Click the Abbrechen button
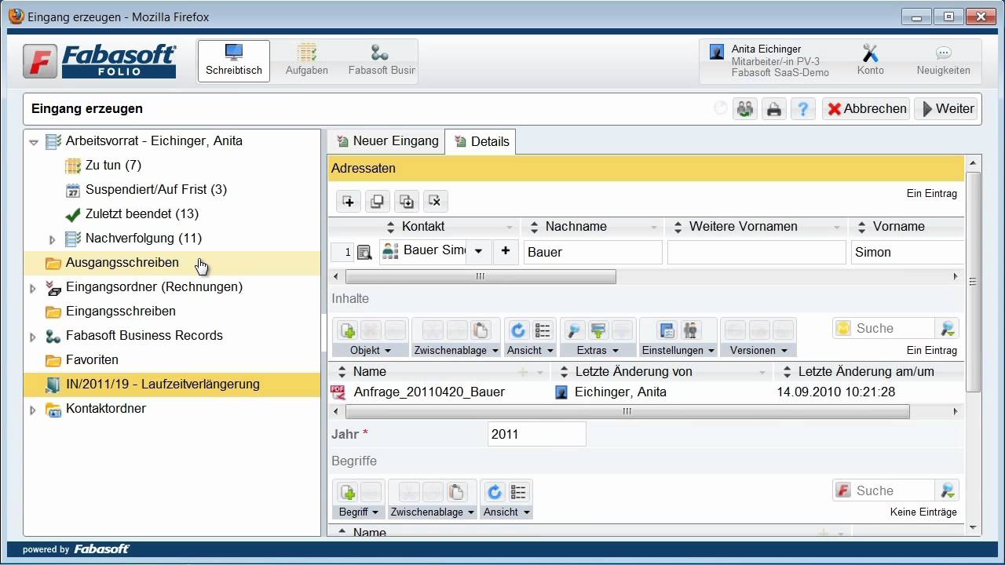This screenshot has height=565, width=1005. pyautogui.click(x=866, y=109)
